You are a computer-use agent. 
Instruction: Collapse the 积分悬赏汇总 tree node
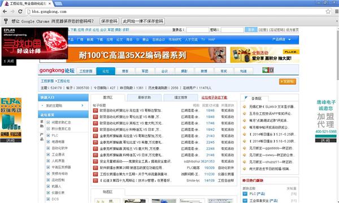pos(48,129)
